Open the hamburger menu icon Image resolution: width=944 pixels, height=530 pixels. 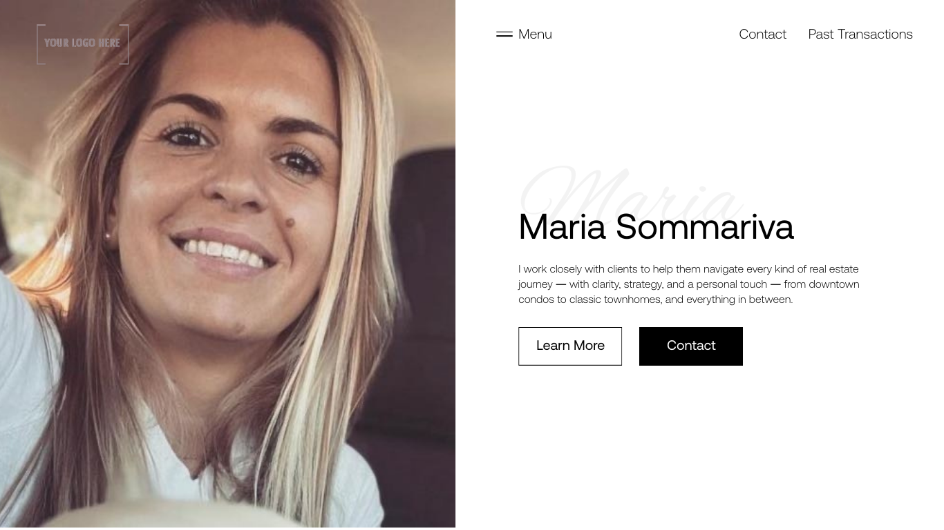coord(504,34)
